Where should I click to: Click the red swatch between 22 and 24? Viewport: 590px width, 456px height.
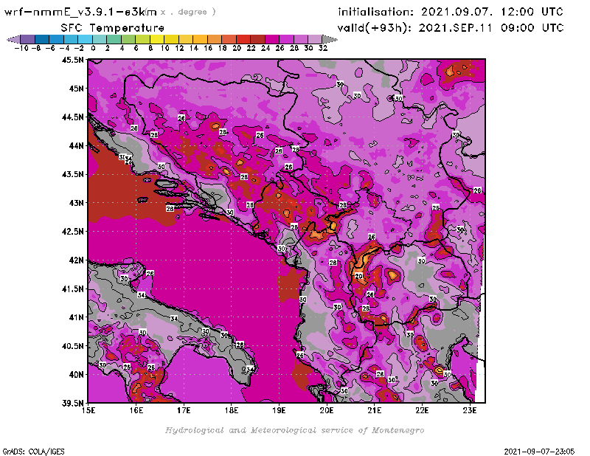coord(257,38)
